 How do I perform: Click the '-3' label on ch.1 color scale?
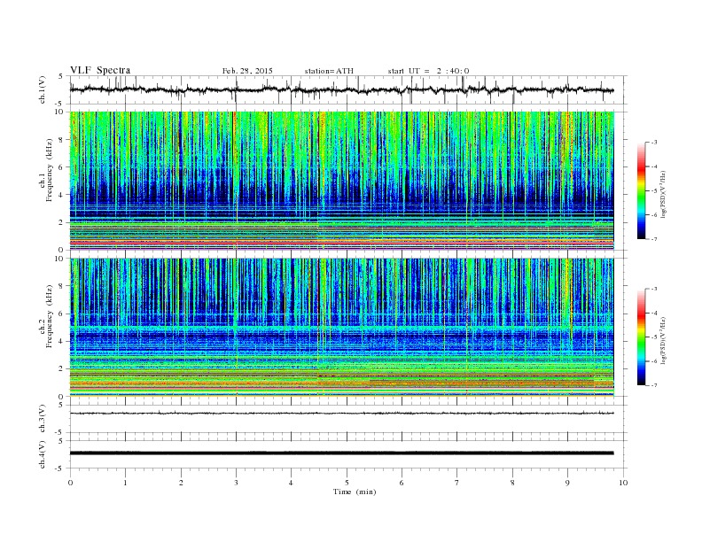(x=654, y=143)
